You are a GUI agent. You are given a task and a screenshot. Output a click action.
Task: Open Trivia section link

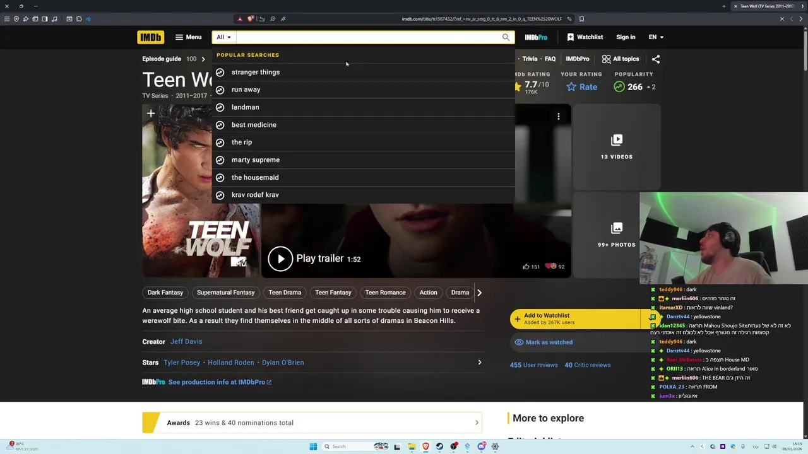(530, 59)
